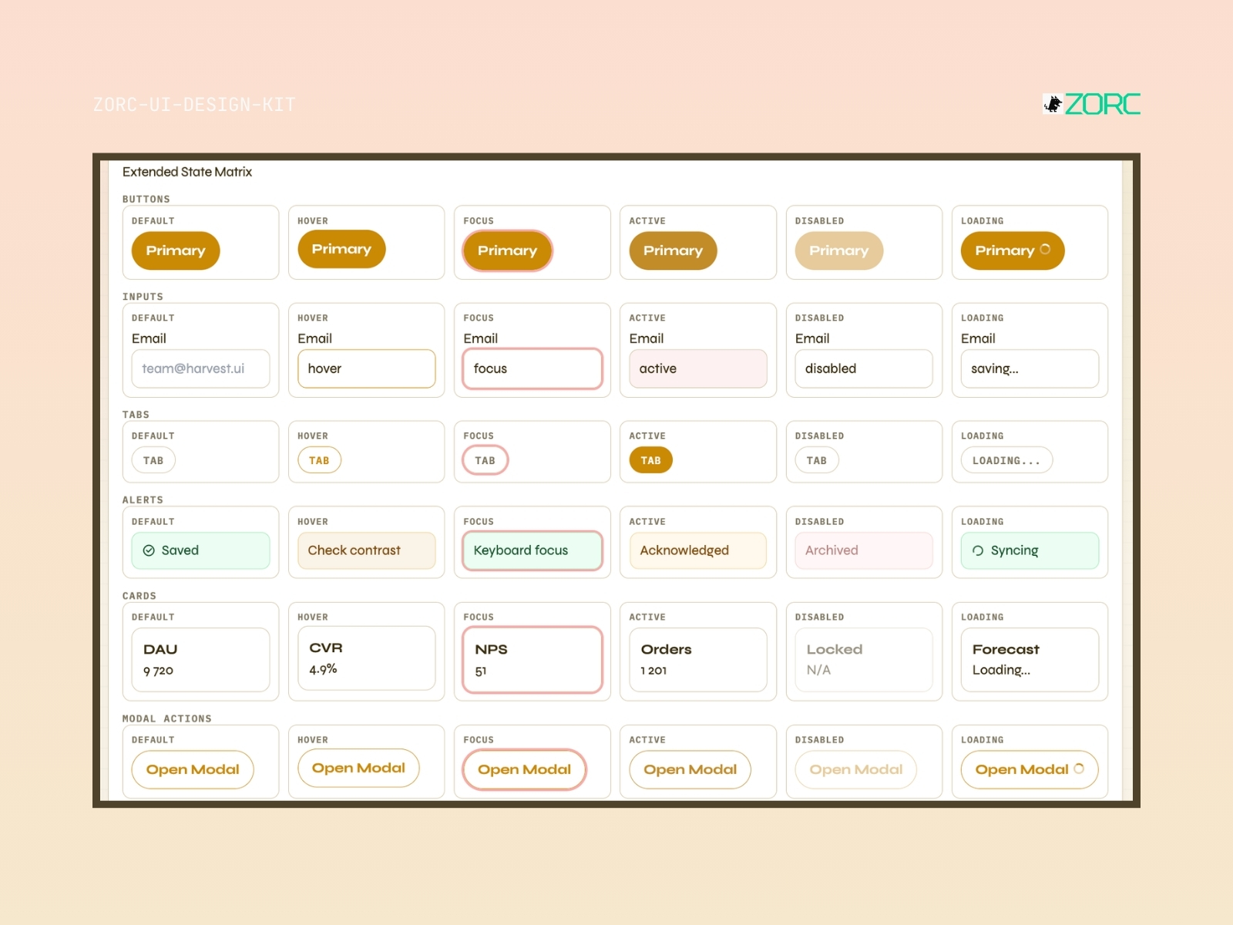This screenshot has width=1233, height=925.
Task: Click the loading-state Primary button
Action: tap(1013, 251)
